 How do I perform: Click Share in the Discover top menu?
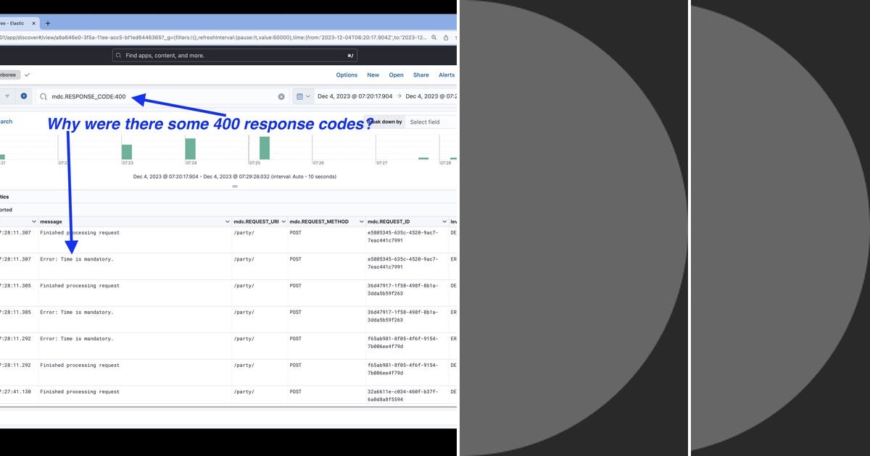(x=421, y=75)
